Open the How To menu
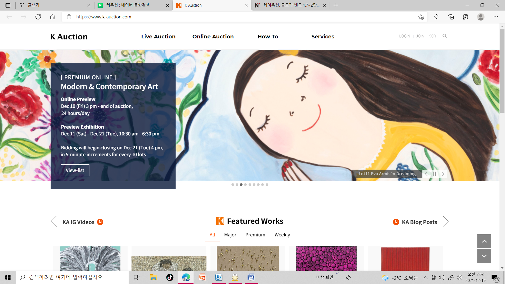 click(x=268, y=37)
